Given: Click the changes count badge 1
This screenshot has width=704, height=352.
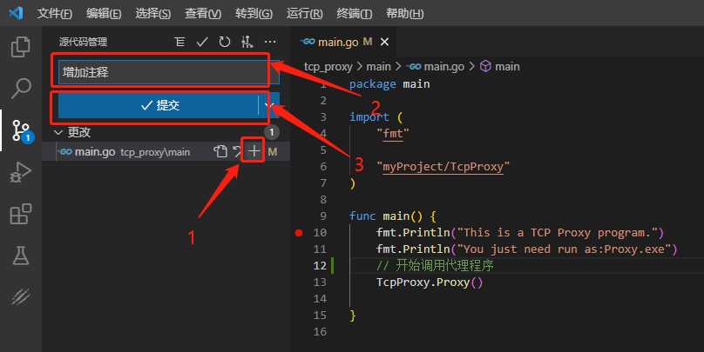Looking at the screenshot, I should (x=271, y=132).
